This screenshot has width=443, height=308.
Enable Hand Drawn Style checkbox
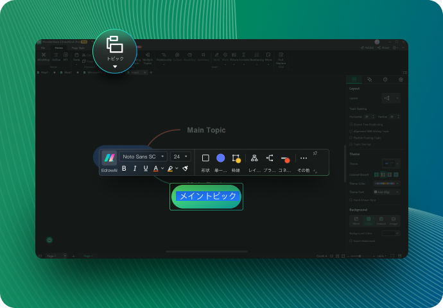point(351,200)
